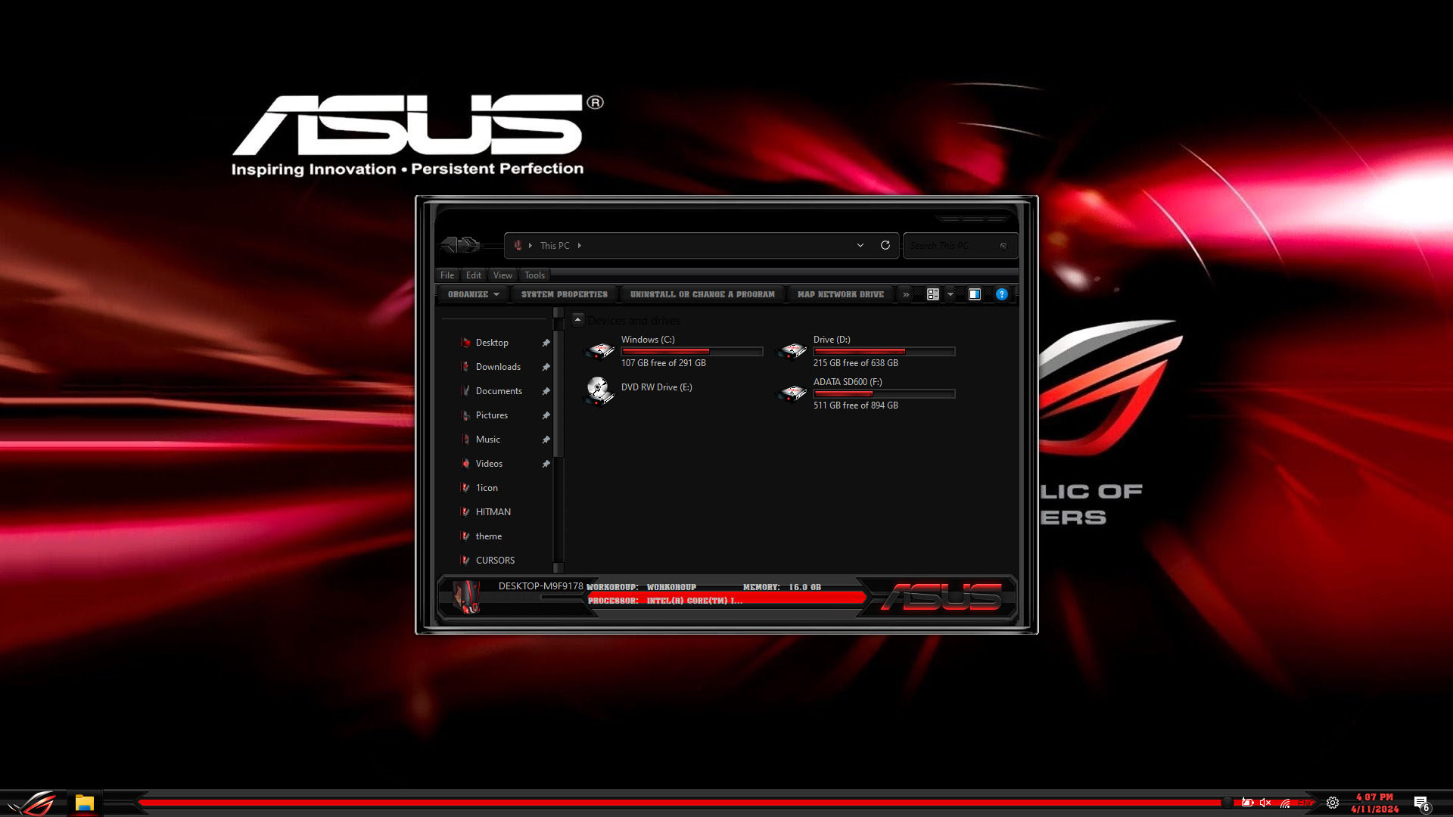
Task: Click the blue help question-mark icon
Action: click(x=1001, y=294)
